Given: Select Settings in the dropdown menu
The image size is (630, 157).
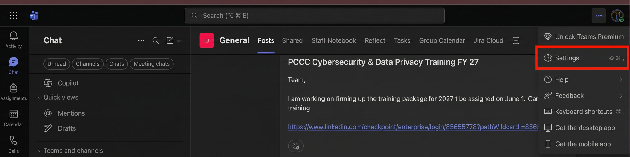Looking at the screenshot, I should [582, 58].
